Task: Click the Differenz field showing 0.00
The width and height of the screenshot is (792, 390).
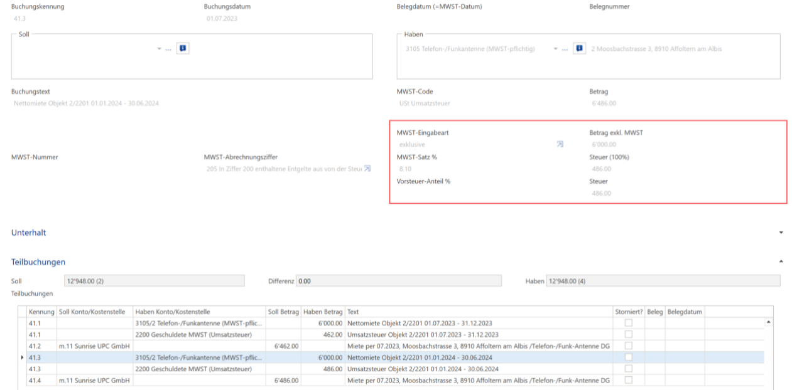Action: [x=399, y=281]
